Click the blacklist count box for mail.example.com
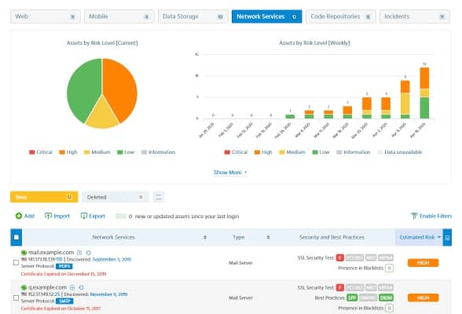 point(389,268)
